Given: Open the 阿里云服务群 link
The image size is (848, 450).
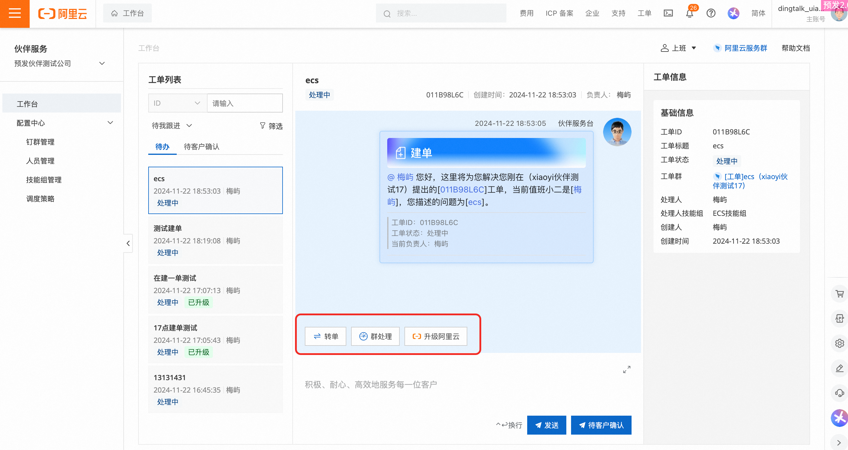Looking at the screenshot, I should 740,48.
